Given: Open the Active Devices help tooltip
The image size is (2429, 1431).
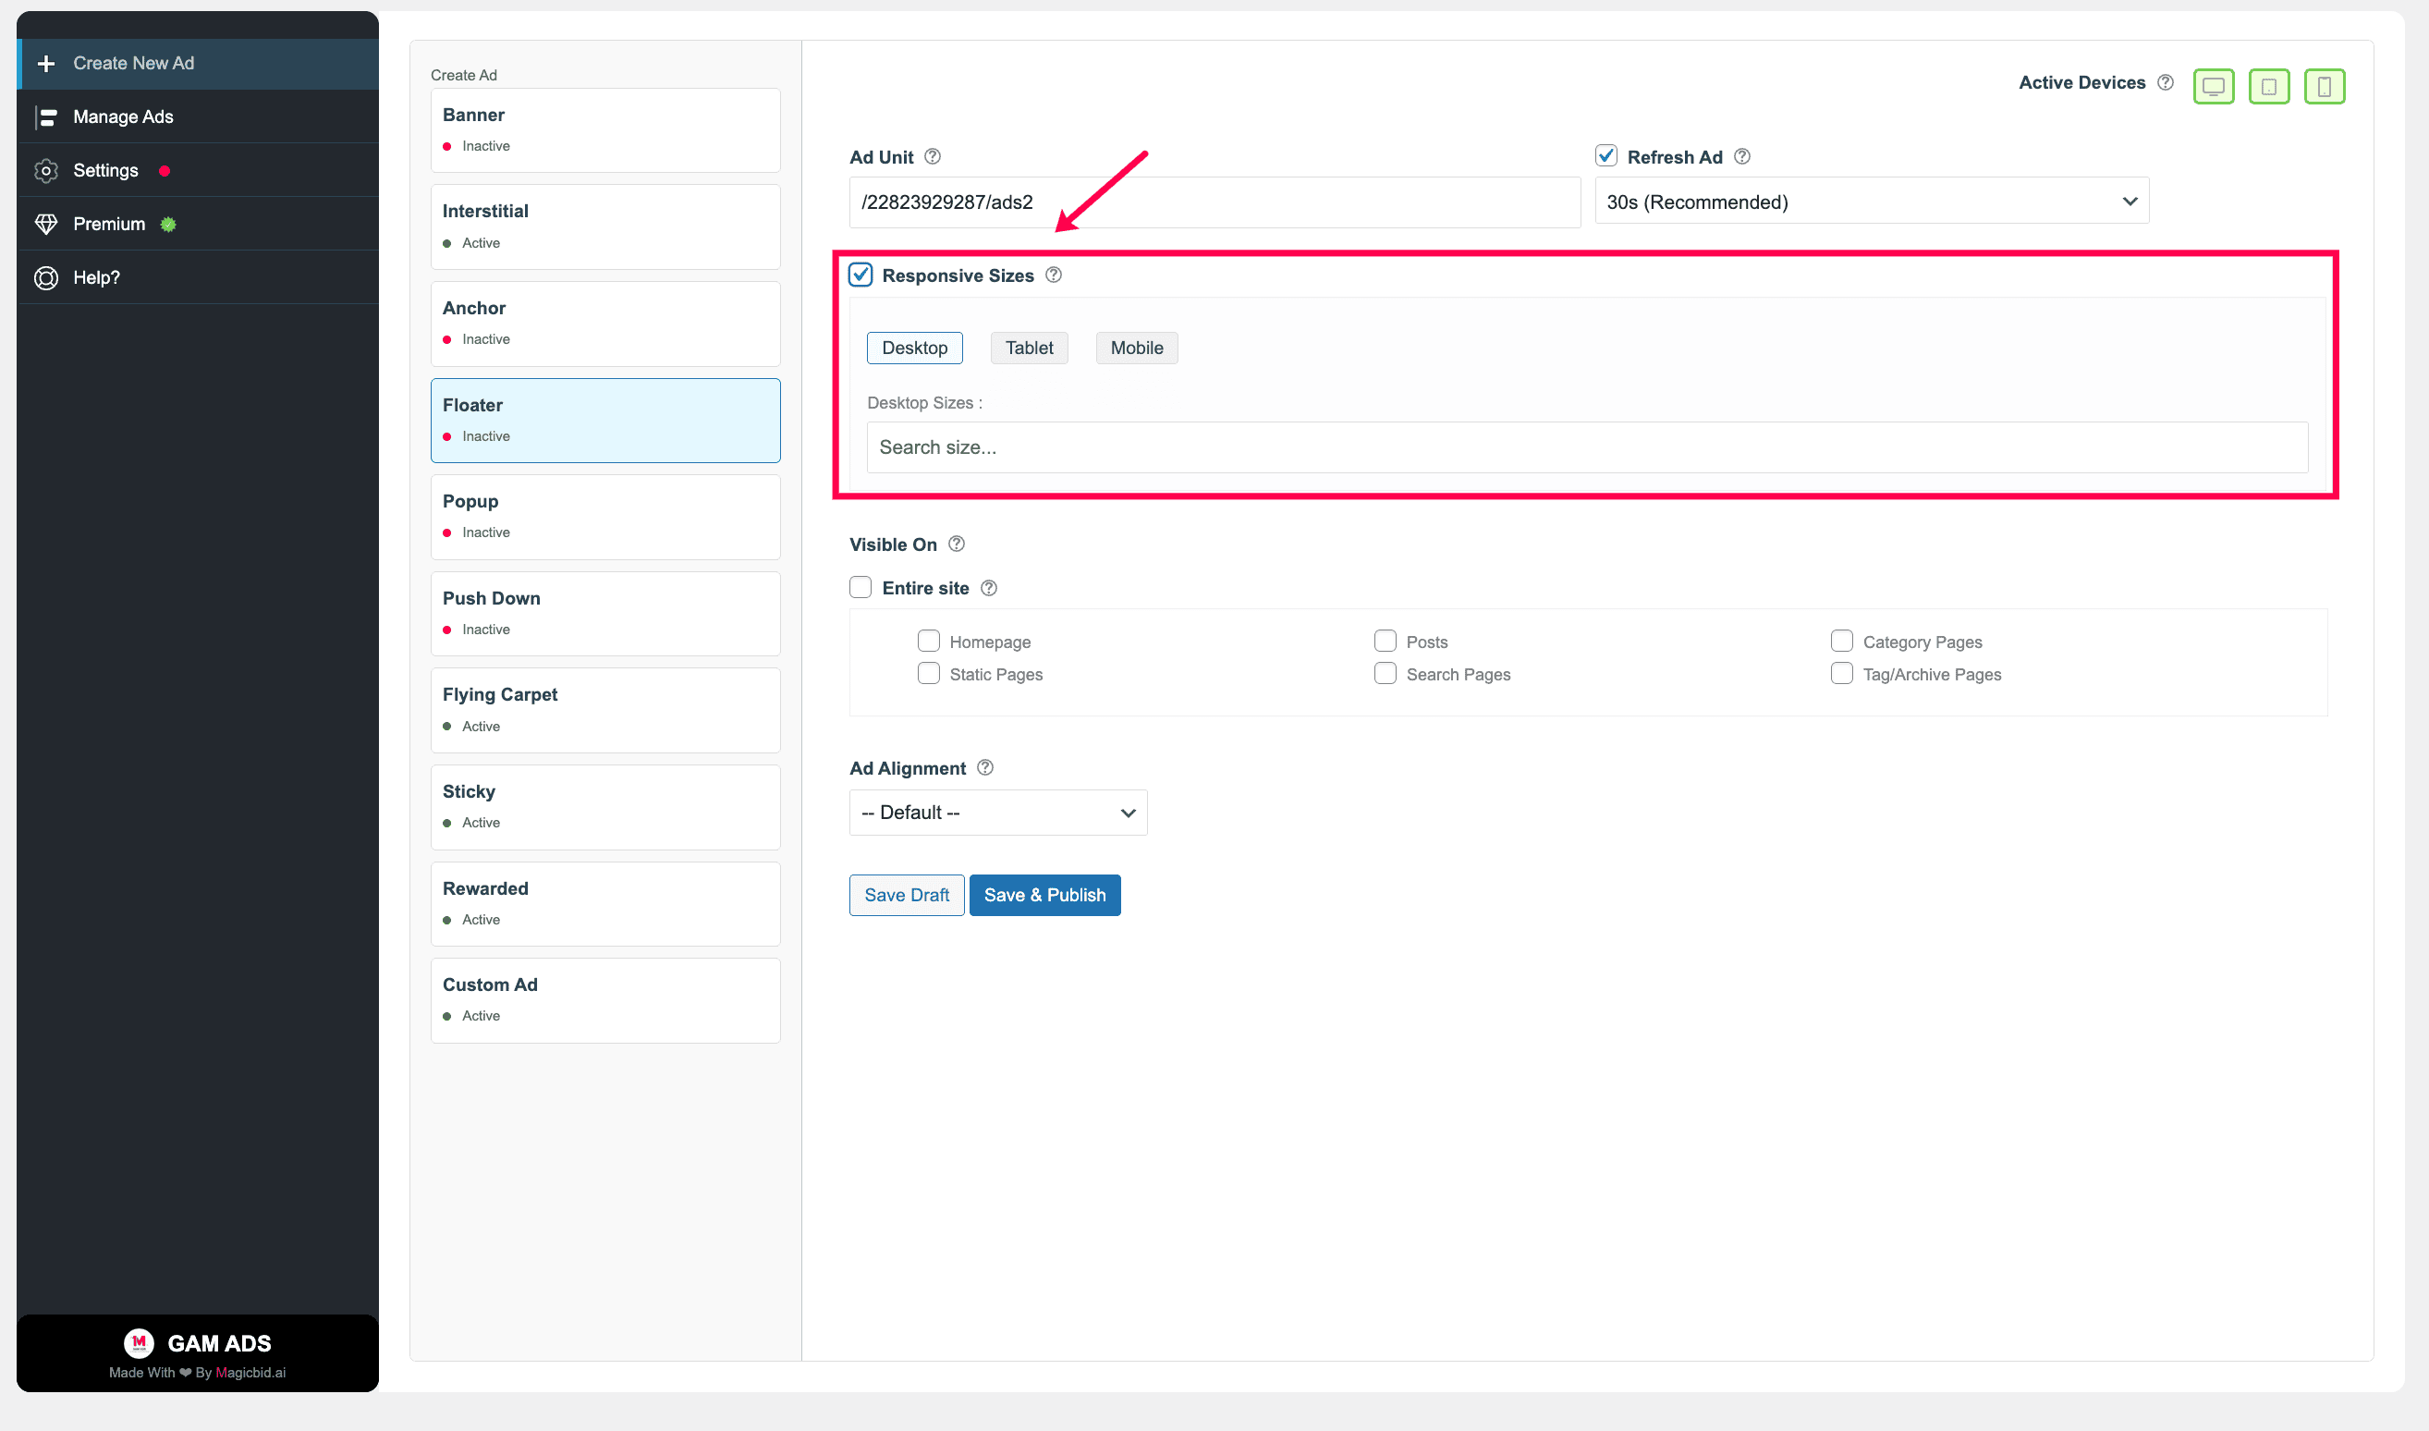Looking at the screenshot, I should 2165,83.
